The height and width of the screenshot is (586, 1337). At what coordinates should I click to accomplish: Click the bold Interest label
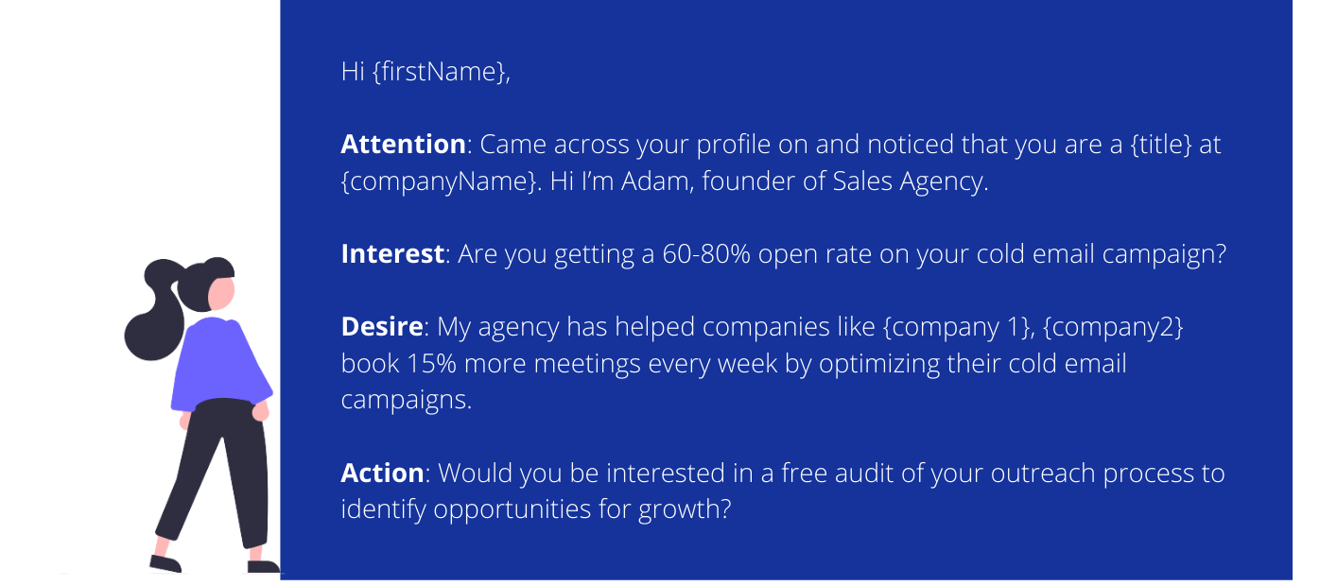[x=392, y=254]
